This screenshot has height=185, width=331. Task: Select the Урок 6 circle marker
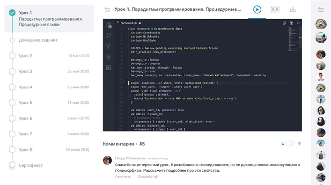tap(12, 118)
